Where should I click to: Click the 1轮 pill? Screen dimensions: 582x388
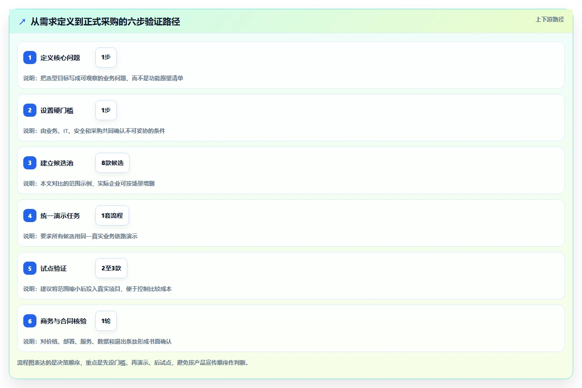click(106, 321)
